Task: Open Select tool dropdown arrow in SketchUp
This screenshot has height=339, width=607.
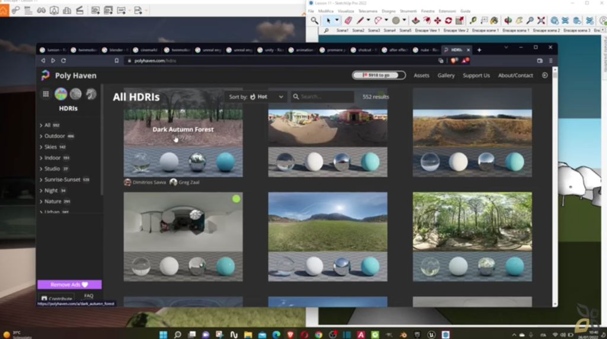Action: (x=337, y=20)
